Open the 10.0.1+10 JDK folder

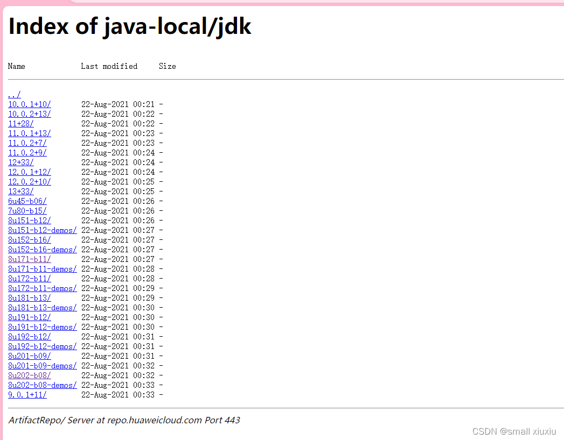pyautogui.click(x=29, y=104)
